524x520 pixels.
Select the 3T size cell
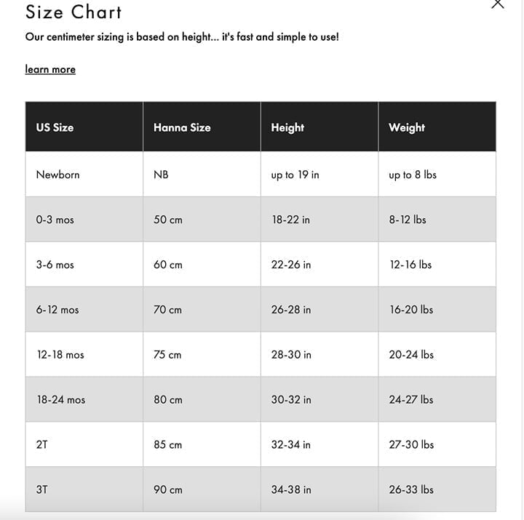coord(84,489)
